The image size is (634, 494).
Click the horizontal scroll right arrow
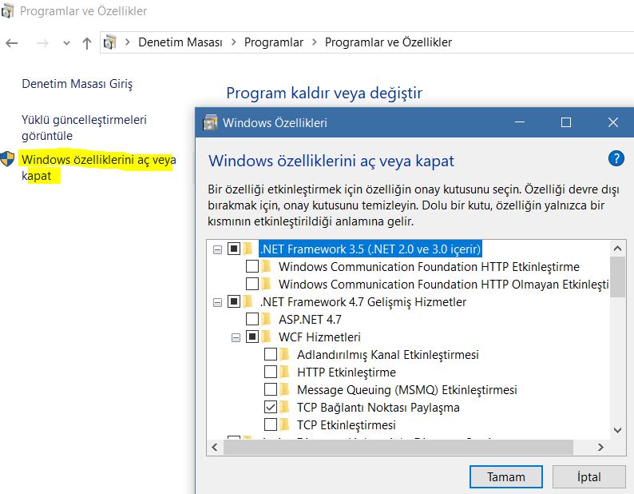pos(600,447)
